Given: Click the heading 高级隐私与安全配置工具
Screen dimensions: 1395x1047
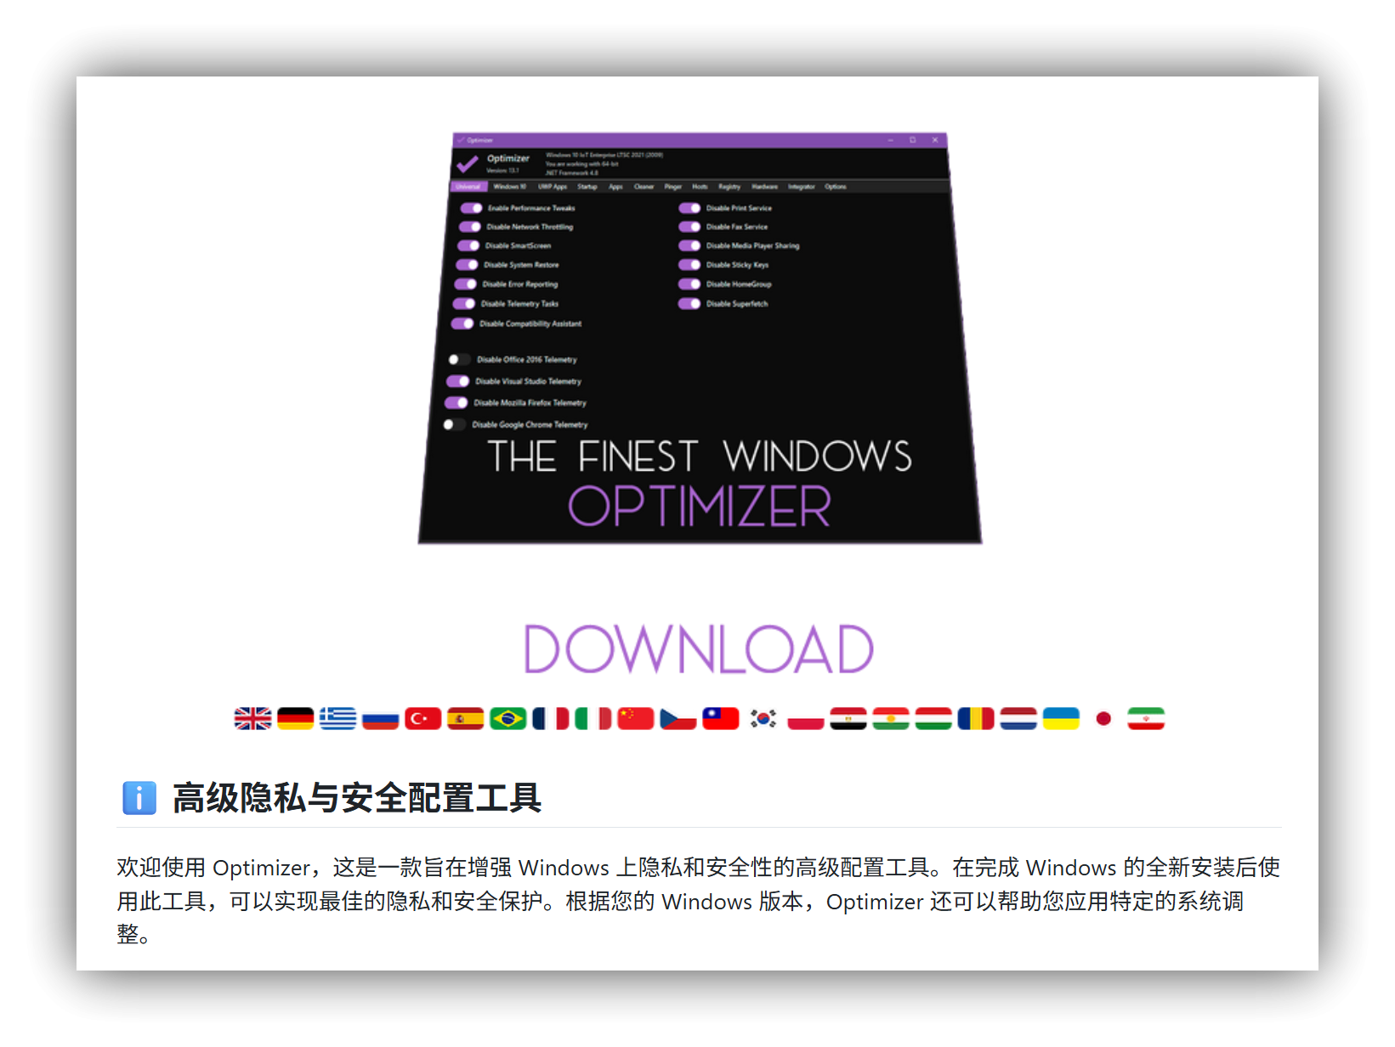Looking at the screenshot, I should point(356,798).
